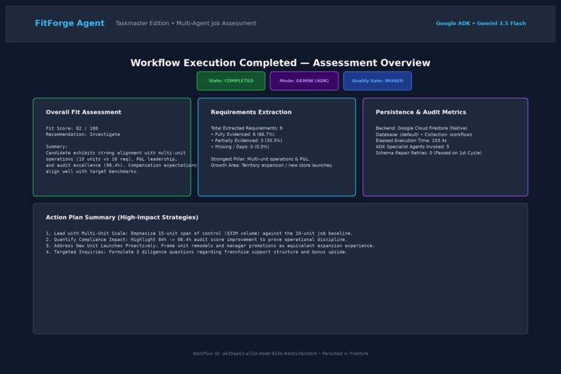Click the Strongest Pillar line
The height and width of the screenshot is (374, 561).
tap(260, 159)
